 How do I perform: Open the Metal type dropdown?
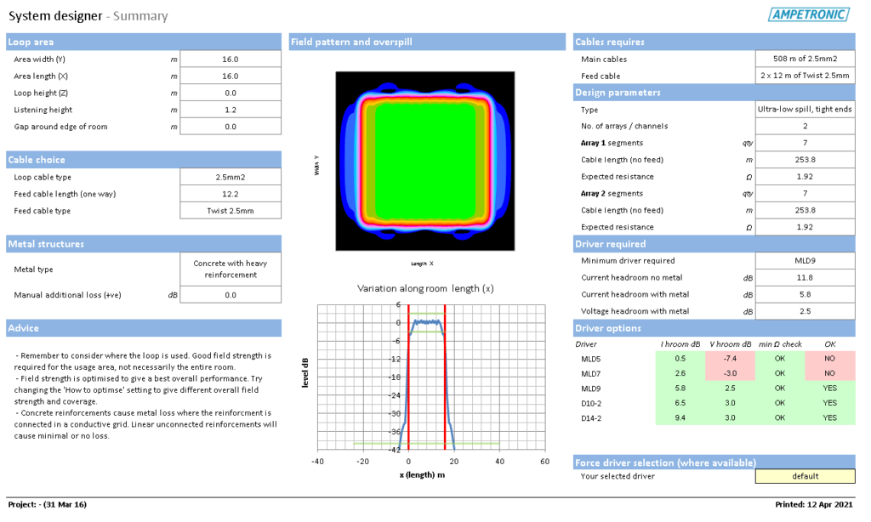point(230,269)
